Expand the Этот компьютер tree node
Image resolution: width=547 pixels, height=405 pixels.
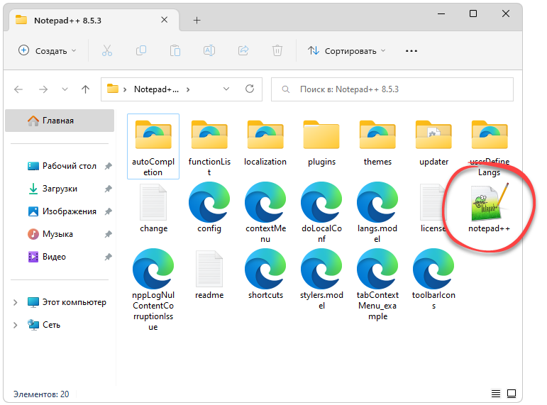16,302
